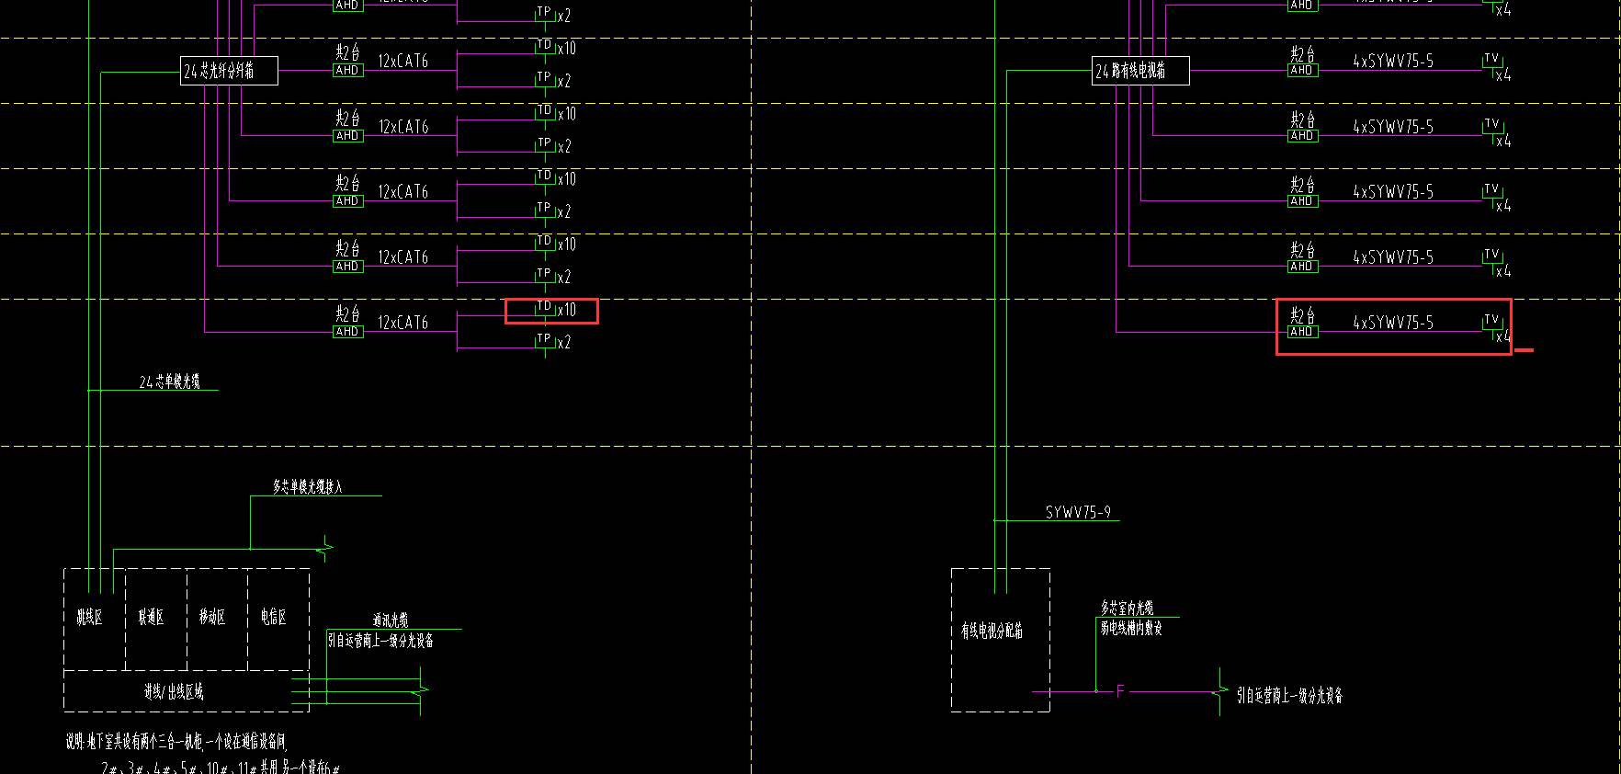The height and width of the screenshot is (774, 1621).
Task: Click the lowest 12xCAT6 cable label
Action: [403, 322]
